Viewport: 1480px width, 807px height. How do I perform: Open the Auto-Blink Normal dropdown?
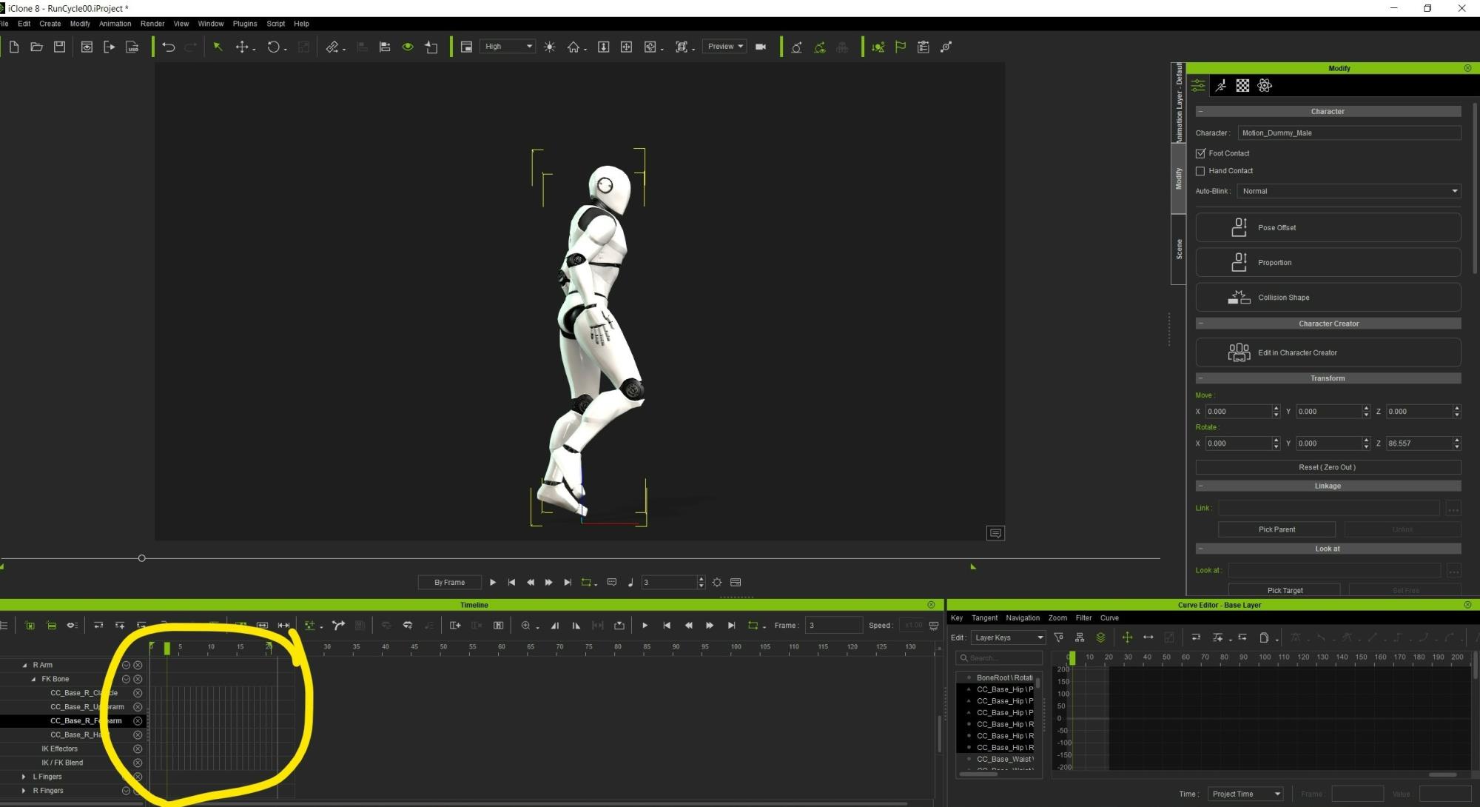click(1349, 191)
